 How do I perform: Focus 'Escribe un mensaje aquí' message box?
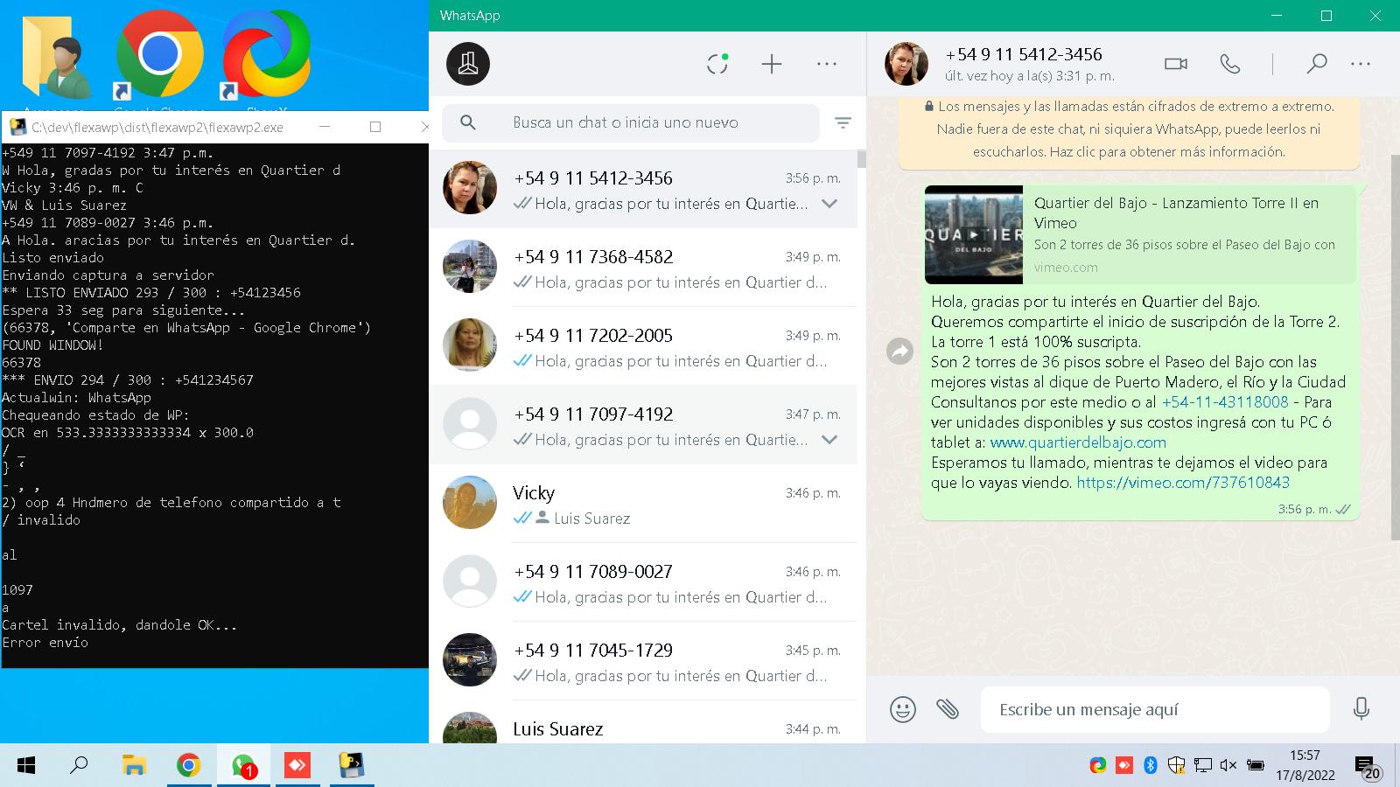click(1155, 709)
